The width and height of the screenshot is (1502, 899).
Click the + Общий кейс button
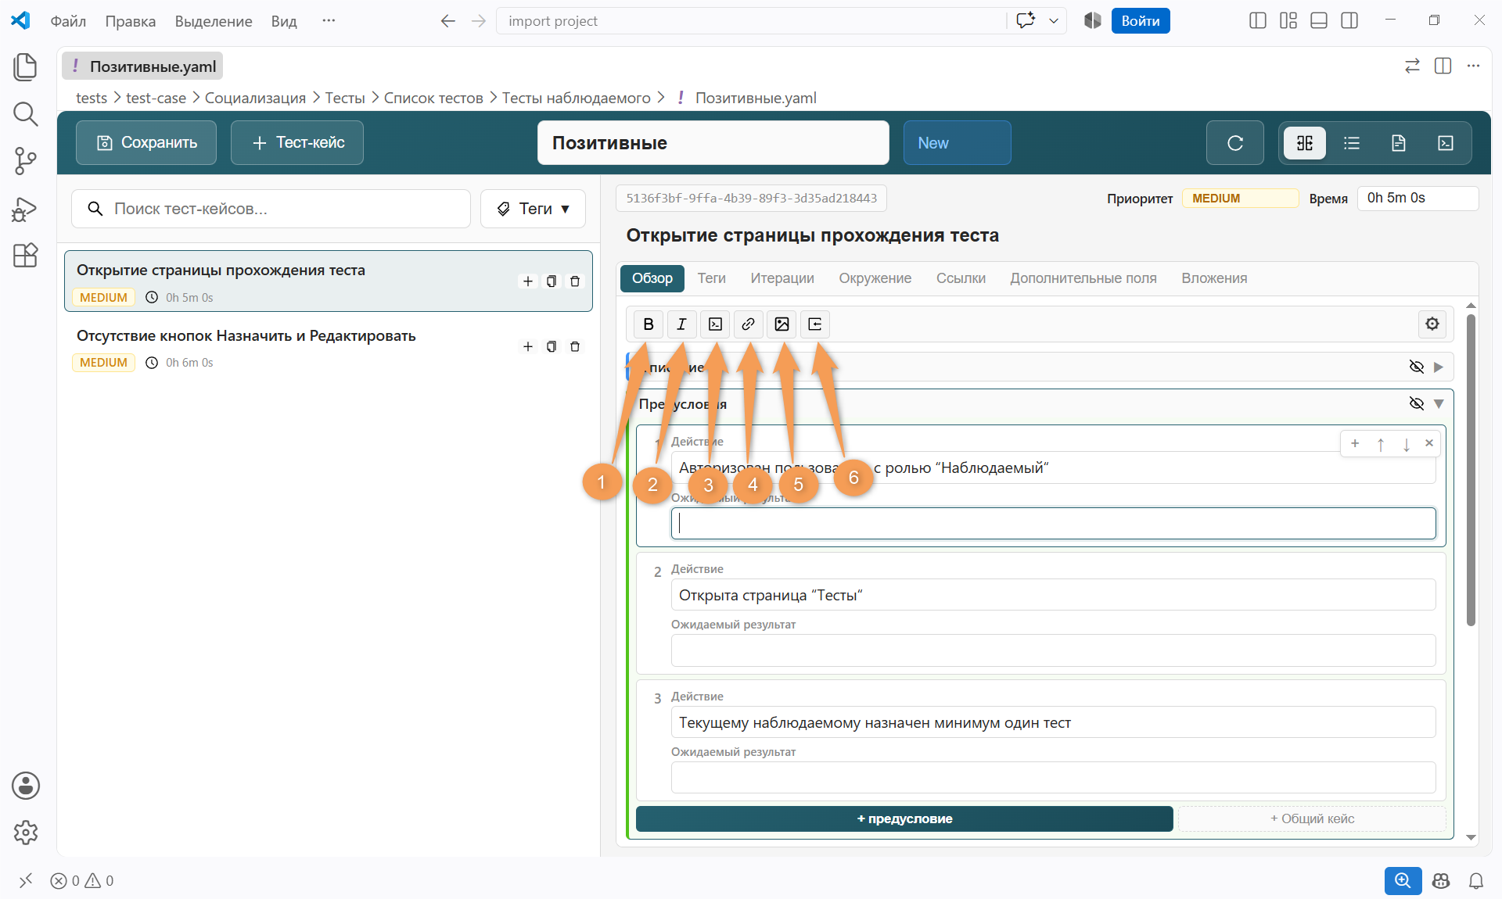pos(1312,818)
